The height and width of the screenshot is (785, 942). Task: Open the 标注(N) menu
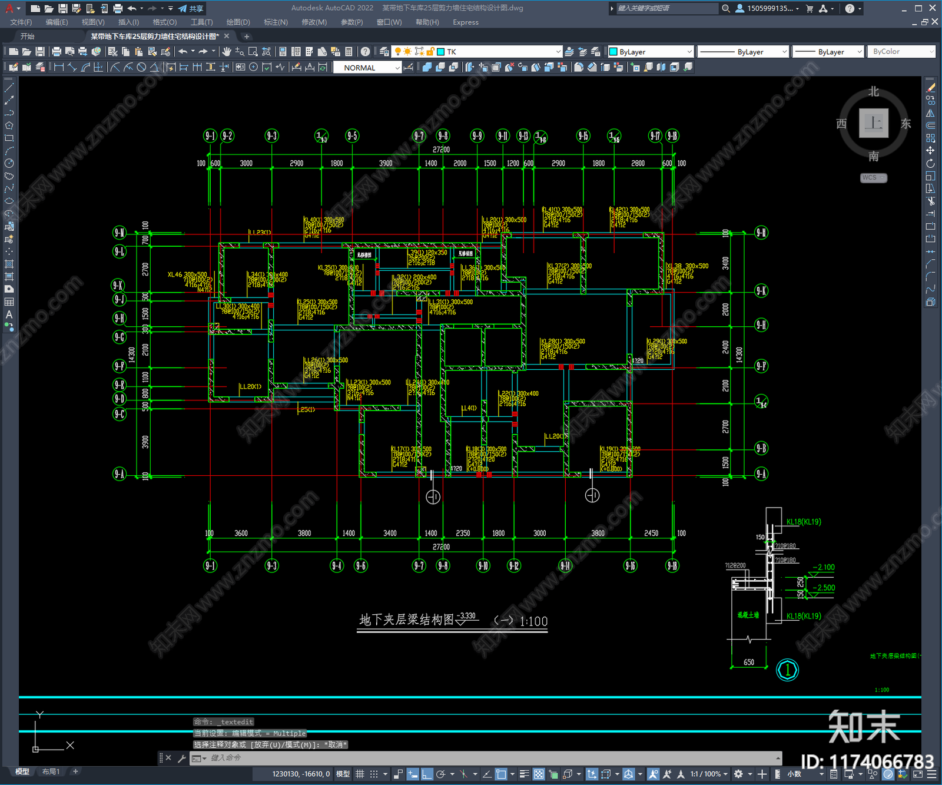coord(276,22)
